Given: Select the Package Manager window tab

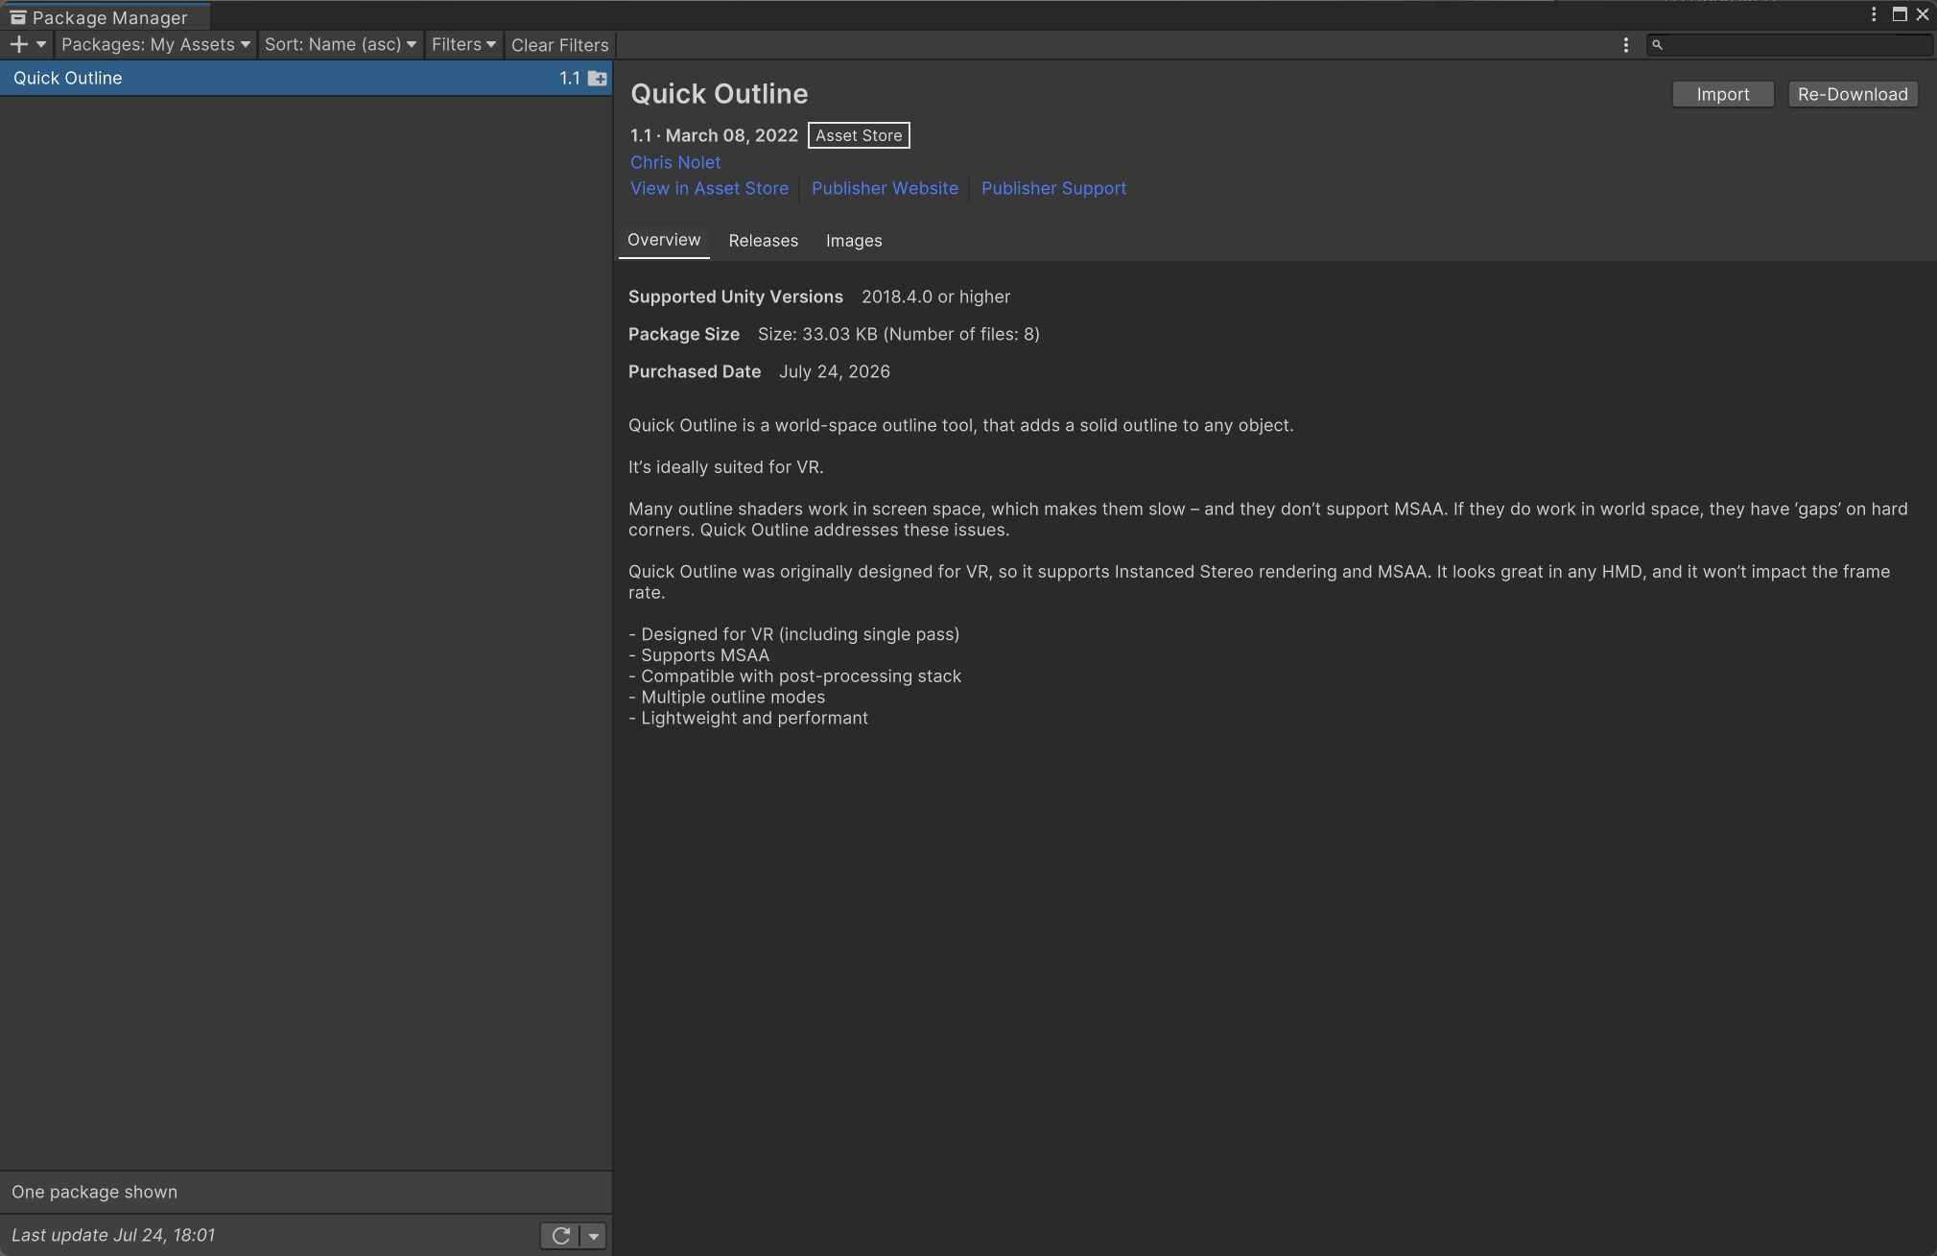Looking at the screenshot, I should click(x=106, y=16).
